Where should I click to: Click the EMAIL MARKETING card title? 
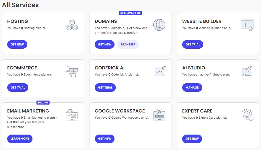pos(28,111)
